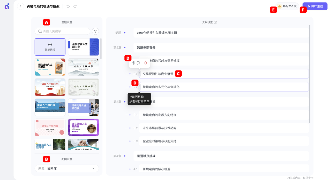This screenshot has height=180, width=331.
Task: Open the filter funnel icon beside keyword search
Action: [x=95, y=31]
